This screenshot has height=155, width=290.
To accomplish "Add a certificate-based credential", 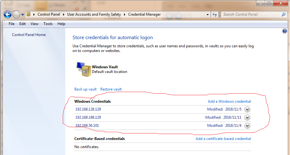I will 223,139.
